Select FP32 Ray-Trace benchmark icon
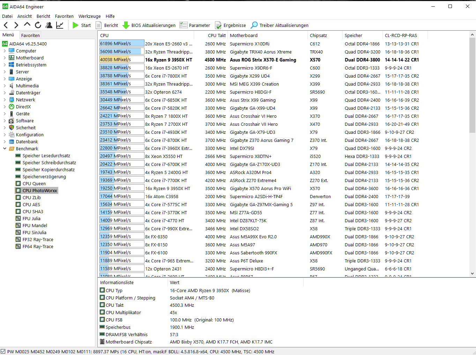The height and width of the screenshot is (355, 476). tap(18, 239)
